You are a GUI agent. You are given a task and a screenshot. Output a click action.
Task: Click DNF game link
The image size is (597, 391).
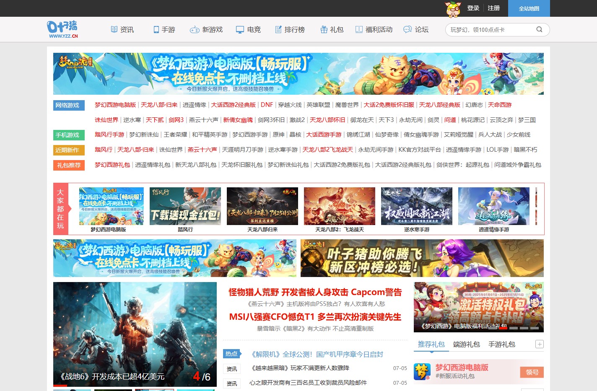coord(267,105)
